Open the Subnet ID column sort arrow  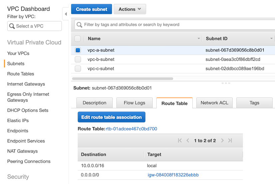(272, 39)
